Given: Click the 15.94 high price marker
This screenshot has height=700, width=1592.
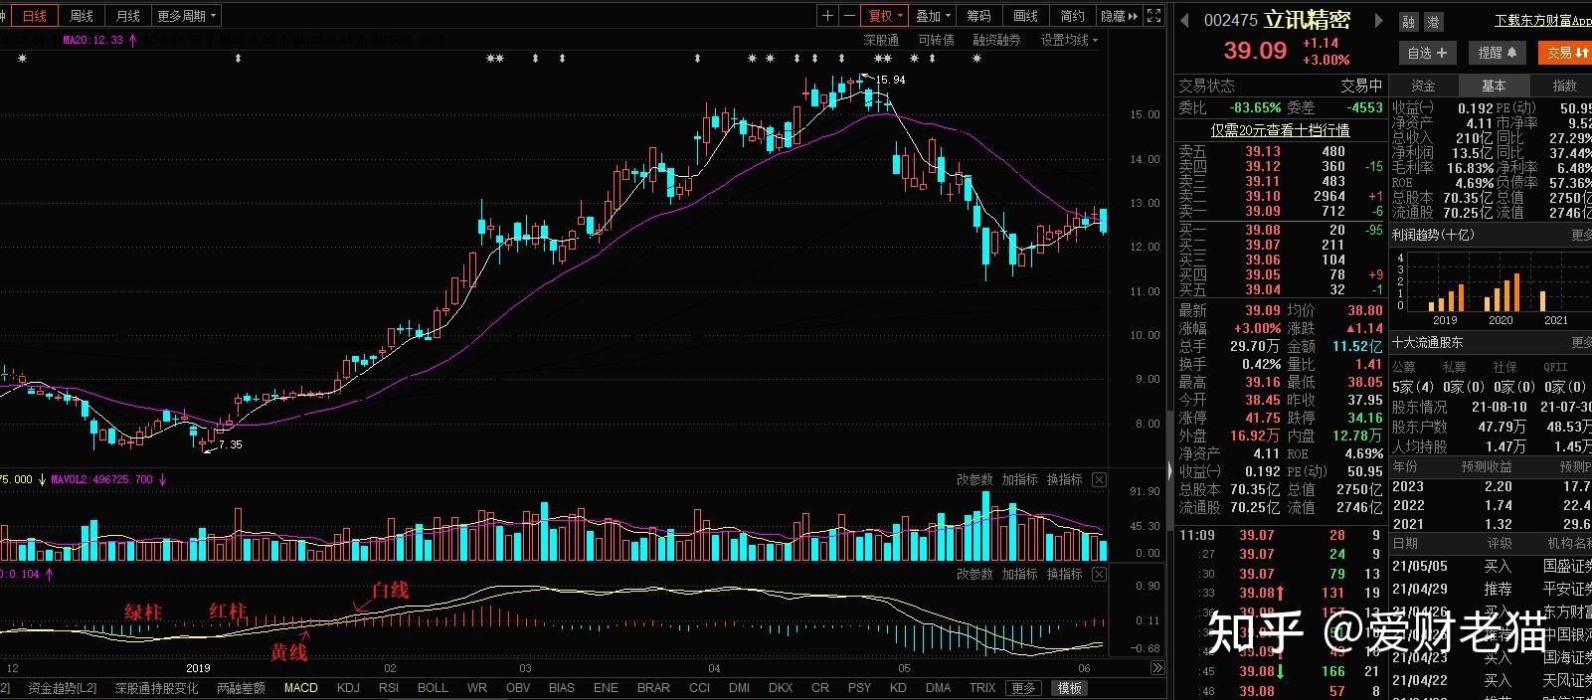Looking at the screenshot, I should pos(890,80).
